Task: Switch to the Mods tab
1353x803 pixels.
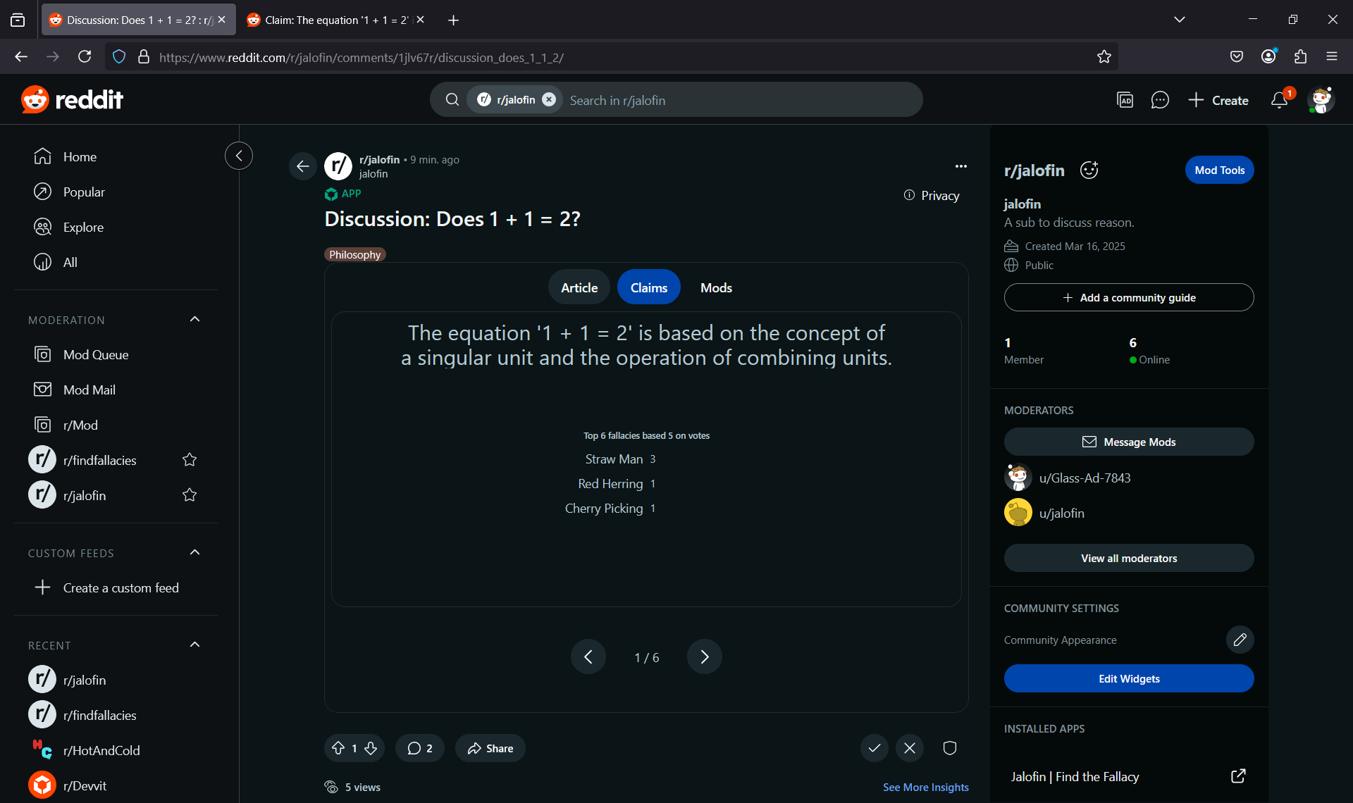Action: pyautogui.click(x=716, y=287)
